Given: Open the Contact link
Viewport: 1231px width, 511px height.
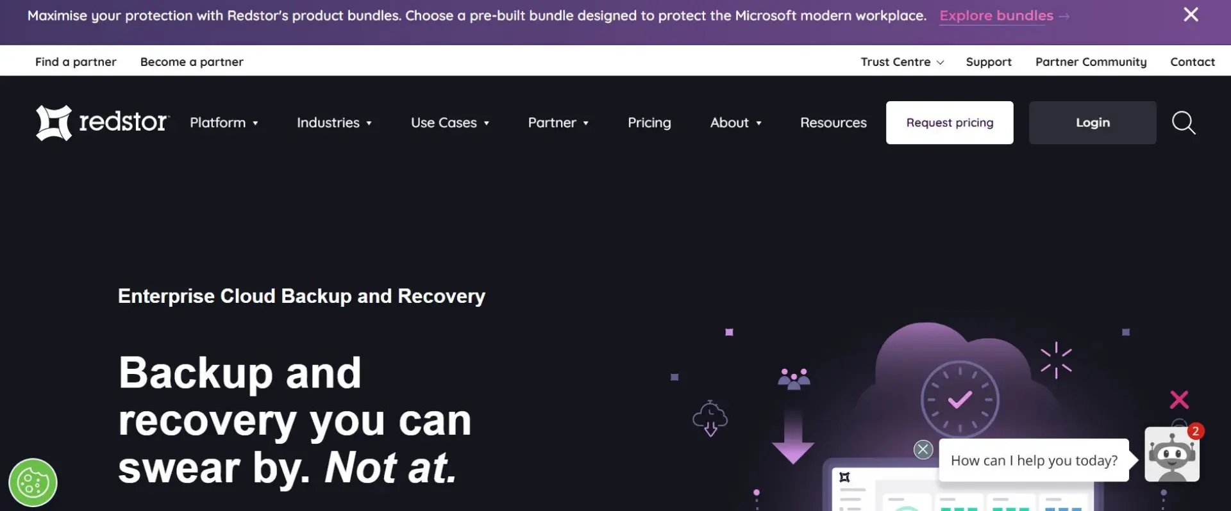Looking at the screenshot, I should click(x=1193, y=62).
